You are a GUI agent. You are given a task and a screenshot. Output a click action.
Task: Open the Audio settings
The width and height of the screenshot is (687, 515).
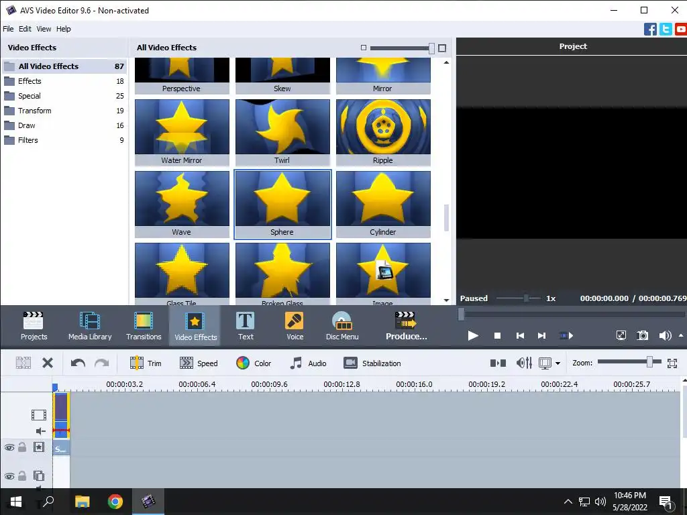tap(308, 363)
